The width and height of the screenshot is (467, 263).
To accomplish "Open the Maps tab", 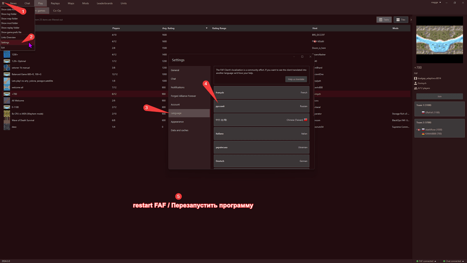I will click(x=71, y=3).
